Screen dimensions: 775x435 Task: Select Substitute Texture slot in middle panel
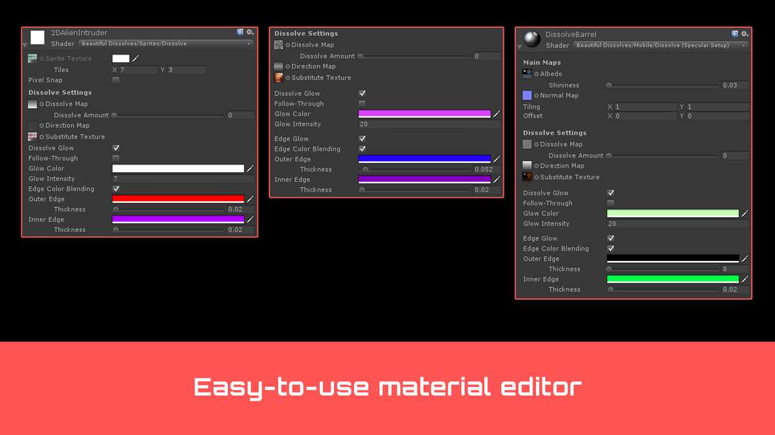tap(278, 77)
